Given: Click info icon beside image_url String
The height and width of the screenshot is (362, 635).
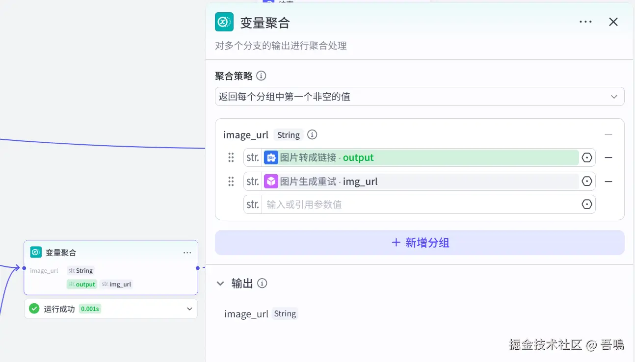Looking at the screenshot, I should pyautogui.click(x=312, y=134).
